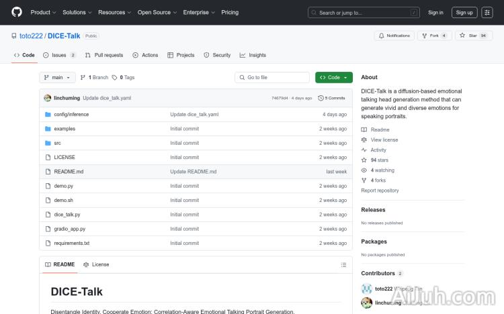Image resolution: width=504 pixels, height=314 pixels.
Task: Open the green Code dropdown
Action: click(333, 78)
